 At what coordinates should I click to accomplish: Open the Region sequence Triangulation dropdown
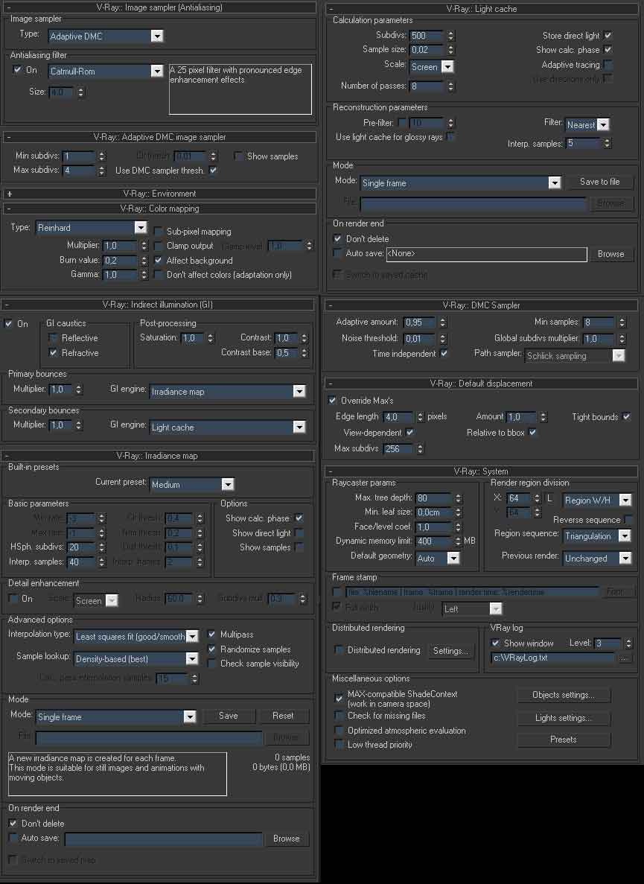pos(597,536)
